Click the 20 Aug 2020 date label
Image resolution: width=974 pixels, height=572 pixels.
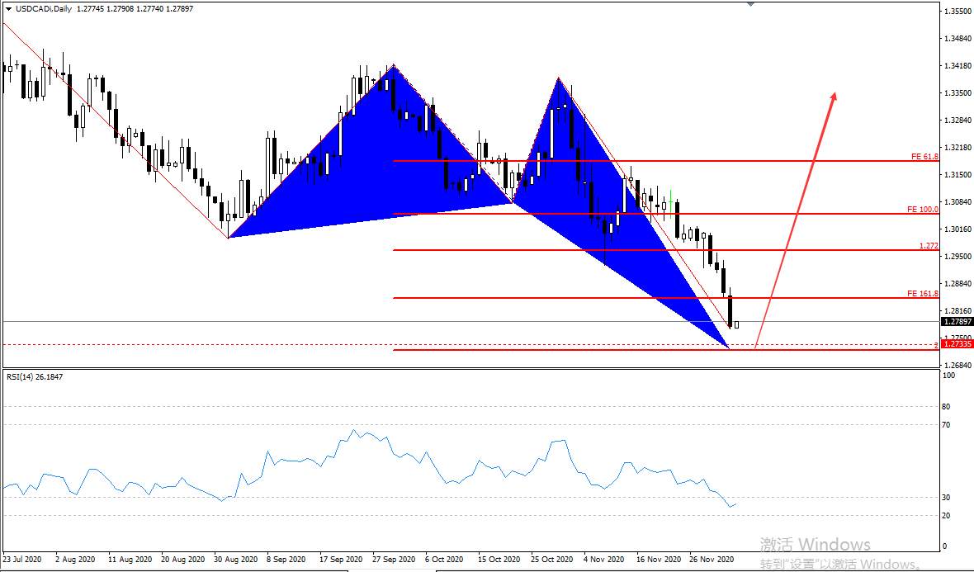point(182,560)
